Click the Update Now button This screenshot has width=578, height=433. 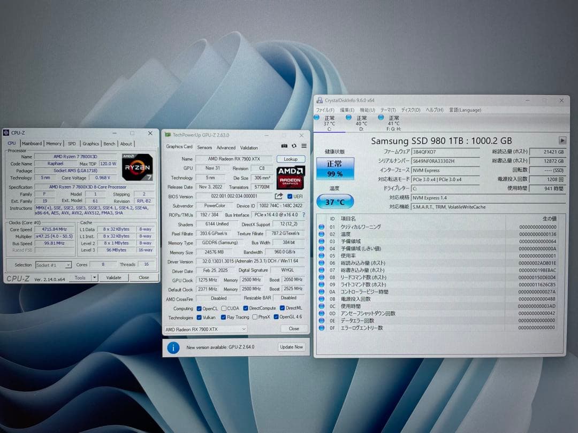[291, 347]
